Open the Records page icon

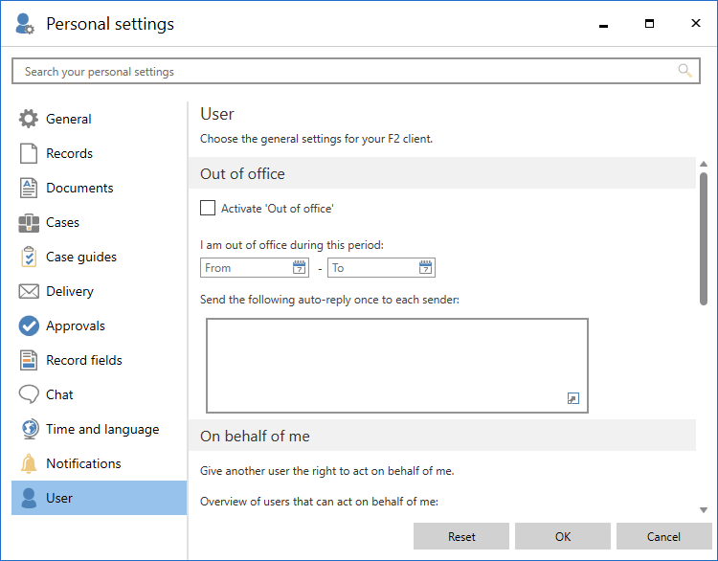pyautogui.click(x=29, y=154)
